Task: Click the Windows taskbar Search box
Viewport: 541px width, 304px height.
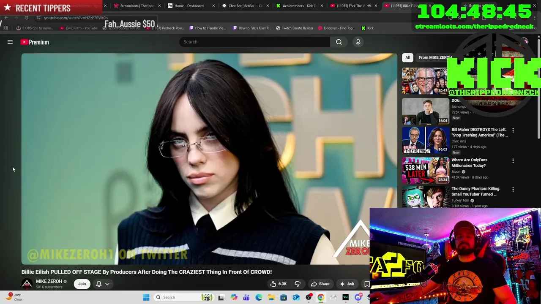Action: click(183, 297)
